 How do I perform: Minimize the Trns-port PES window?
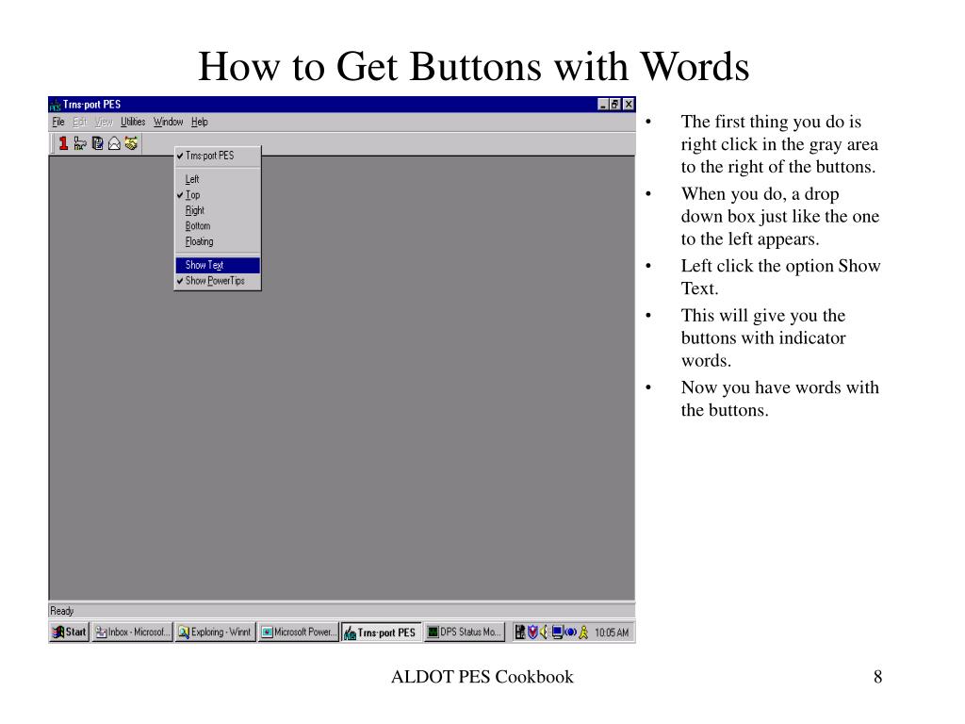click(603, 105)
